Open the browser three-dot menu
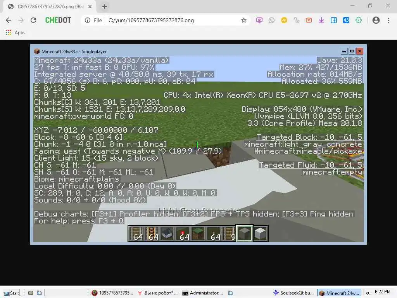 pos(388,20)
